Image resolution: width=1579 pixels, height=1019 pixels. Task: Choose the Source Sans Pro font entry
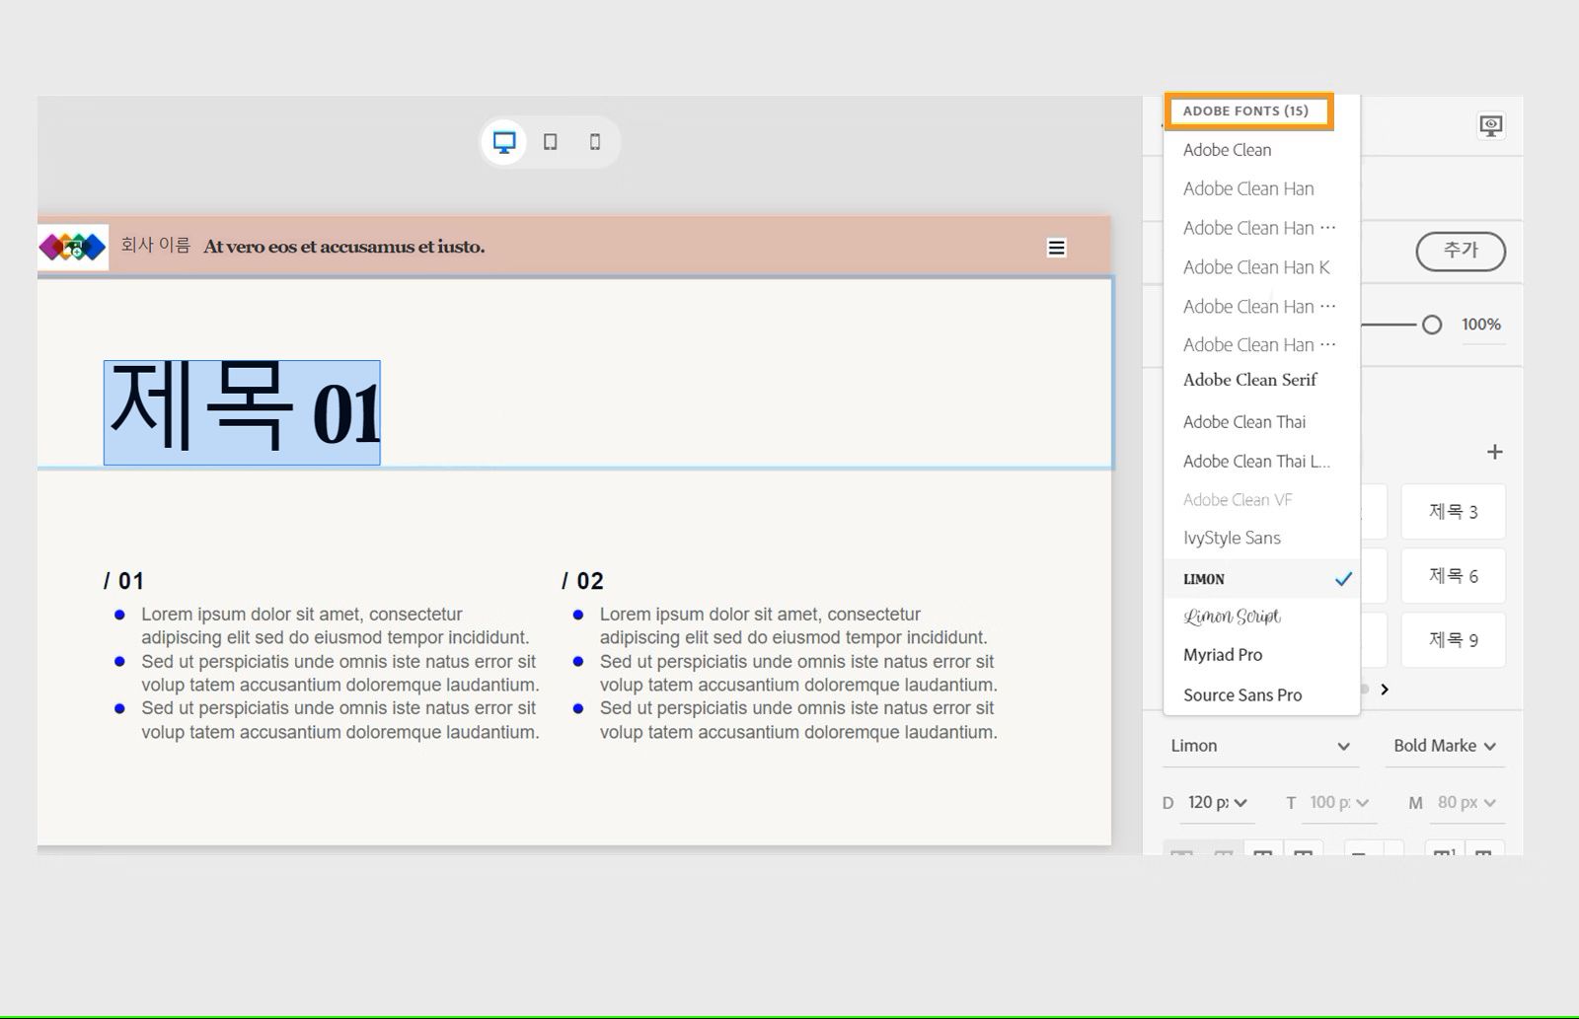coord(1242,694)
